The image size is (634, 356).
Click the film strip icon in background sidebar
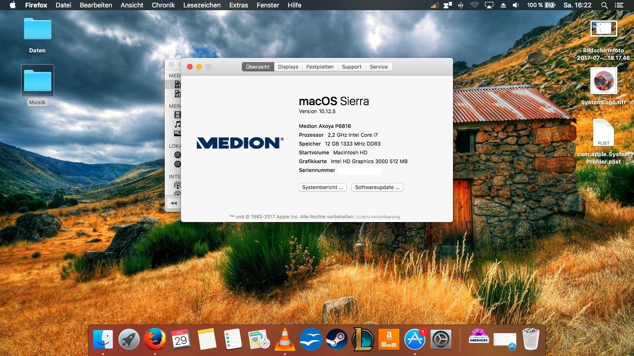coord(177,114)
